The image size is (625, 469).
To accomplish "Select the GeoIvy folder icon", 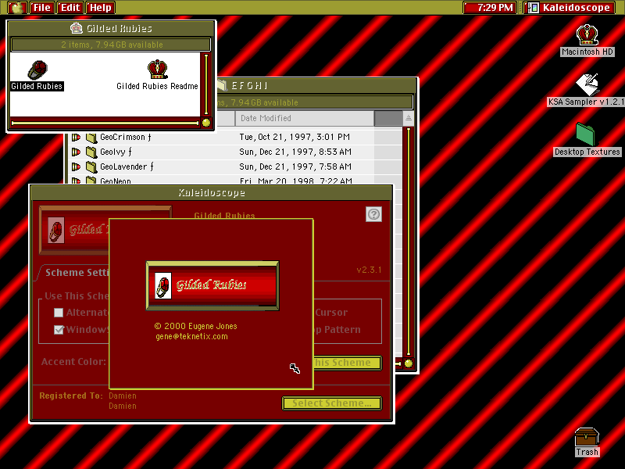I will (x=91, y=152).
